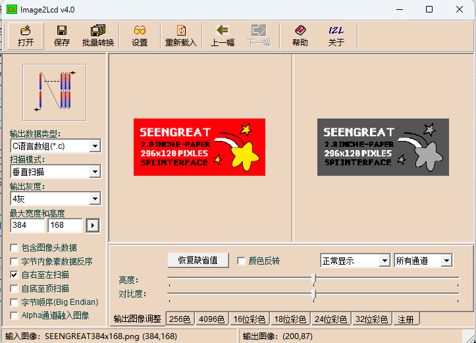Click the 关于 (About) I2L icon
The height and width of the screenshot is (343, 476).
click(x=336, y=36)
